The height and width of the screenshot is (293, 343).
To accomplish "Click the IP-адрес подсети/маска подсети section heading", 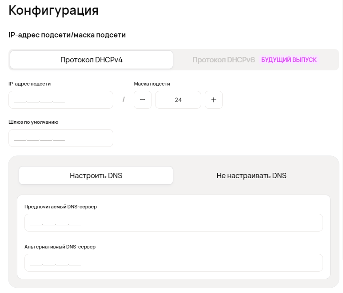I will coord(67,35).
